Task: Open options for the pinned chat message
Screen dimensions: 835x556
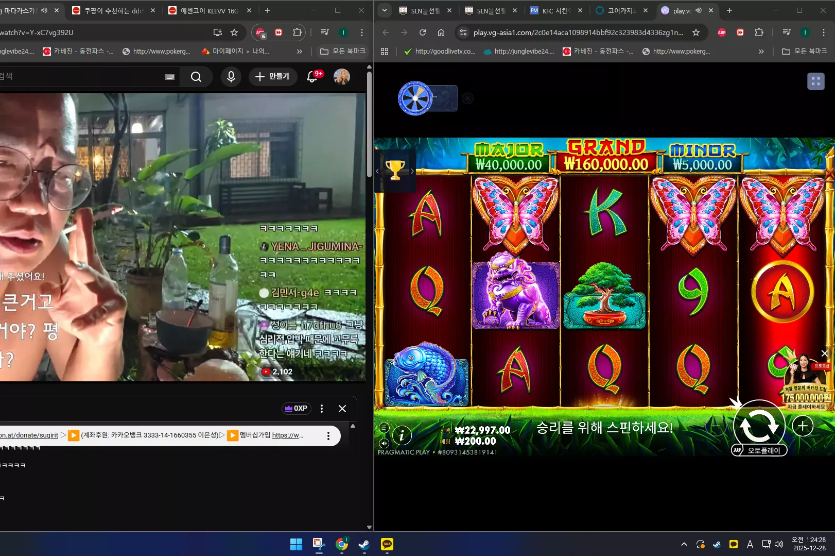Action: [x=328, y=436]
